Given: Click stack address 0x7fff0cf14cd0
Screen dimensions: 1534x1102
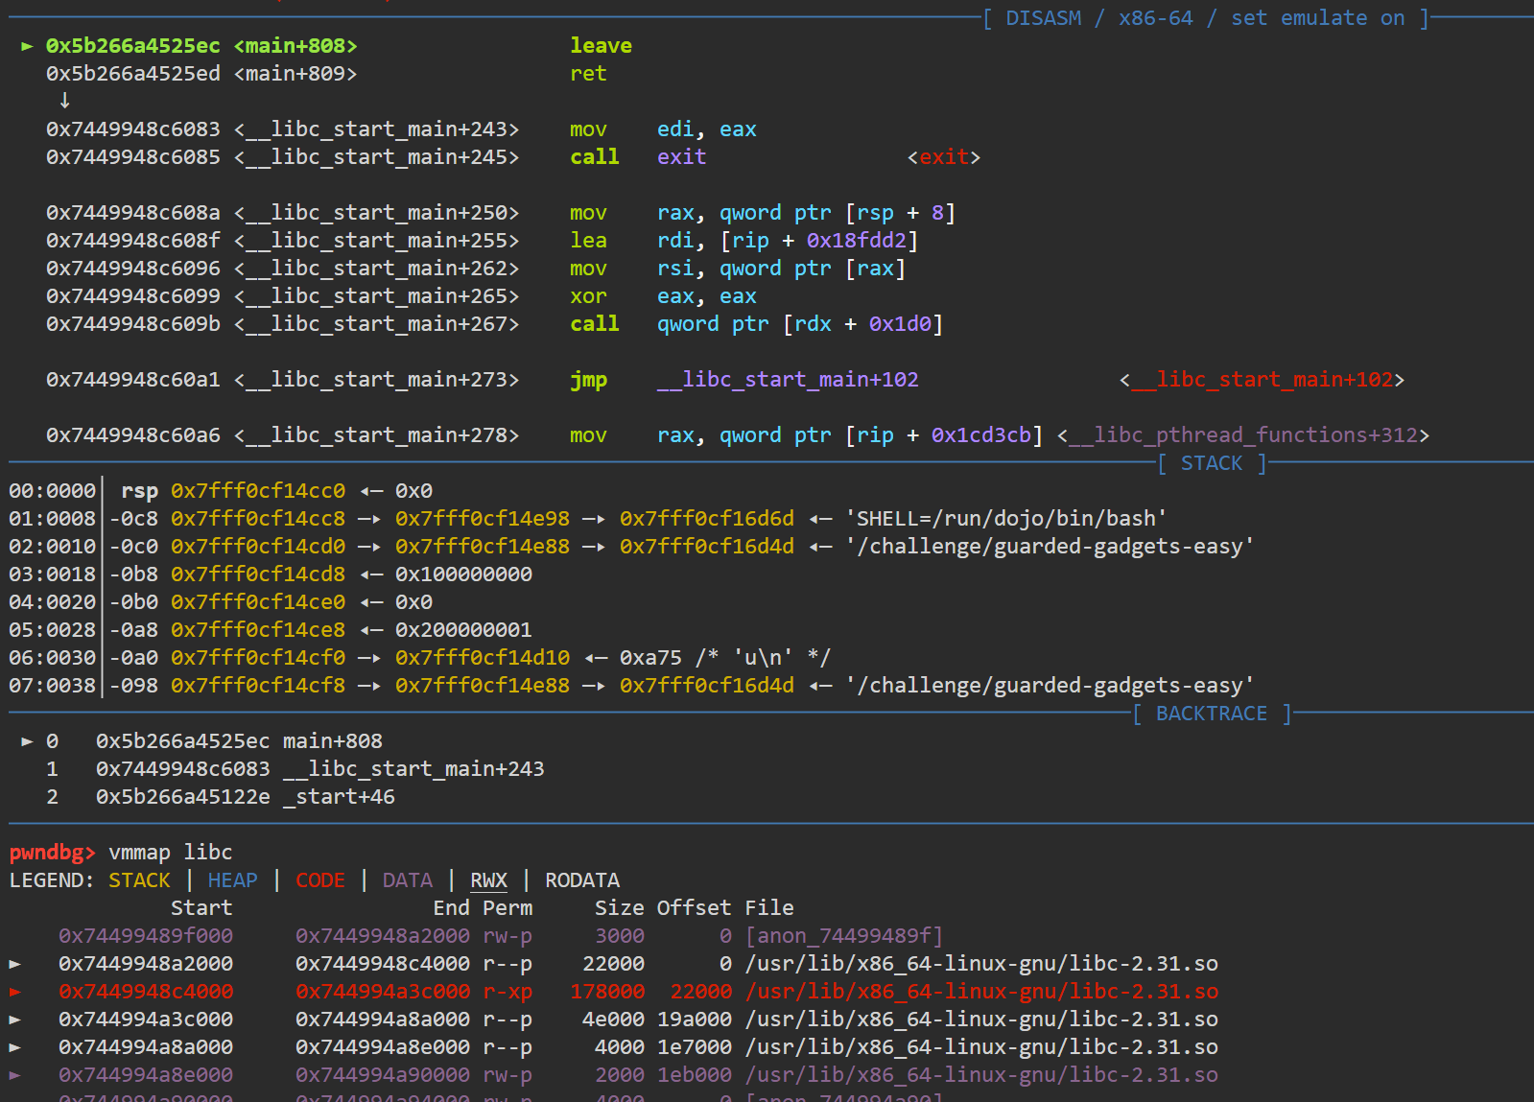Looking at the screenshot, I should [x=258, y=547].
